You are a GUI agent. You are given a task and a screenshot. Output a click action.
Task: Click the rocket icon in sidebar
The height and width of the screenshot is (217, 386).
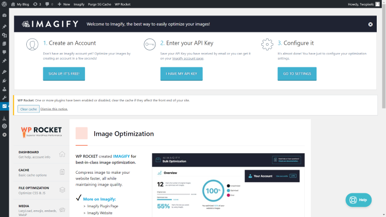click(x=4, y=118)
